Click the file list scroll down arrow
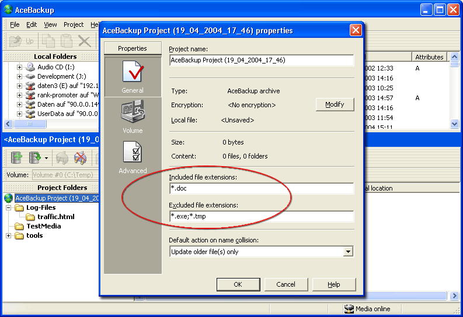 [x=454, y=124]
